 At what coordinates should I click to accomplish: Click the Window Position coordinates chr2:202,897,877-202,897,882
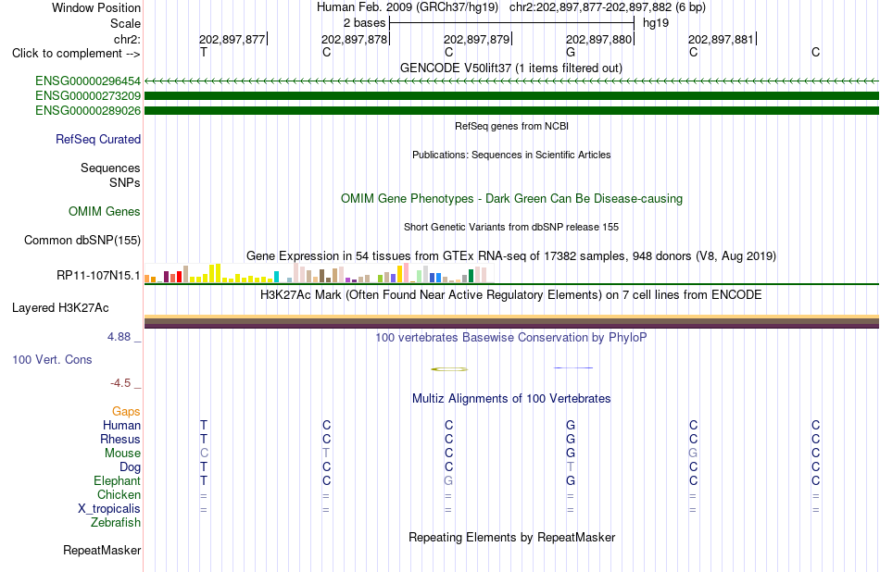[608, 7]
